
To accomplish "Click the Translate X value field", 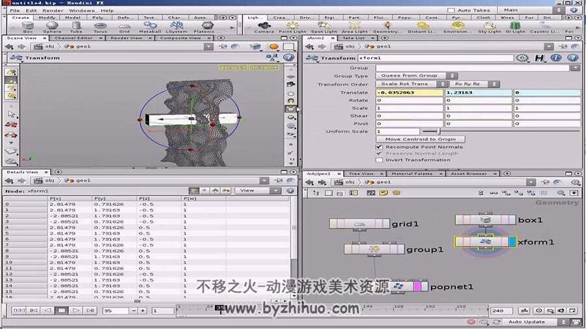I will [x=410, y=92].
